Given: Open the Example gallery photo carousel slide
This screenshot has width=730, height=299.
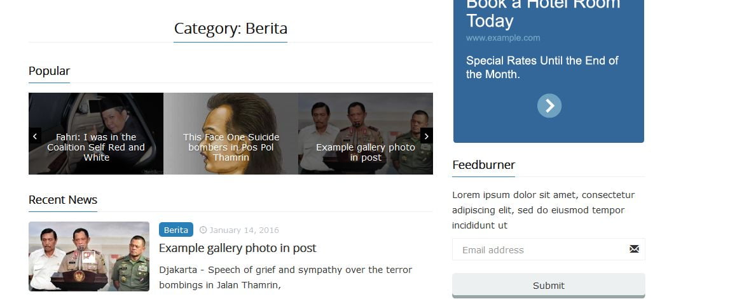Looking at the screenshot, I should (366, 133).
